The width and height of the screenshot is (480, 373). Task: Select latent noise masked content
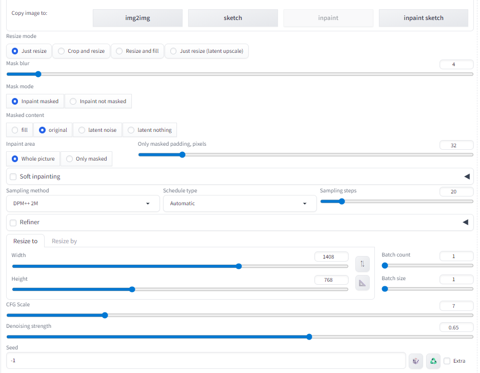[97, 130]
